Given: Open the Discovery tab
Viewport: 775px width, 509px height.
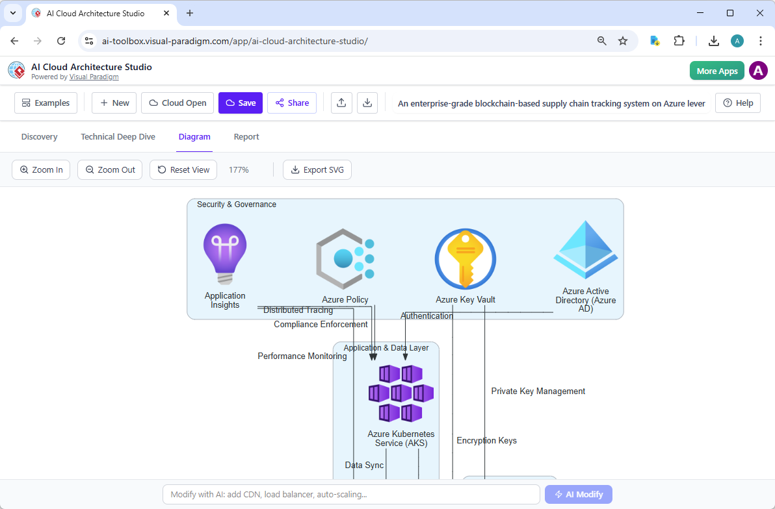Looking at the screenshot, I should tap(39, 136).
